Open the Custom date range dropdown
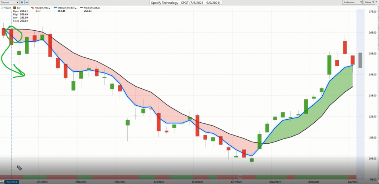The width and height of the screenshot is (379, 184). pos(9,2)
